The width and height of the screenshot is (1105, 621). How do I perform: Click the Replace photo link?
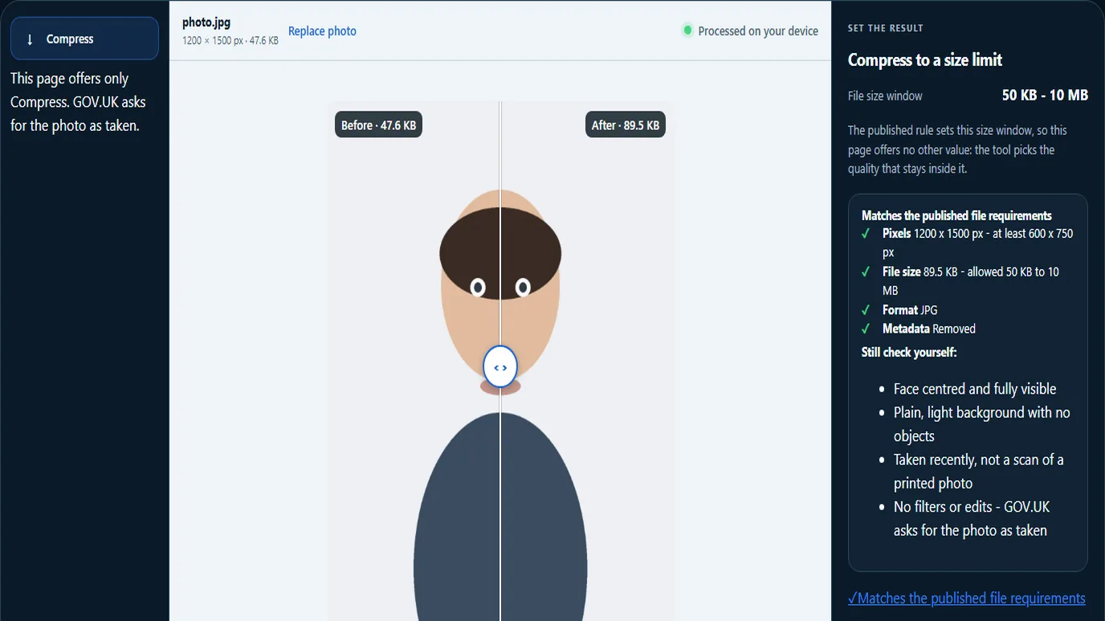pos(322,31)
